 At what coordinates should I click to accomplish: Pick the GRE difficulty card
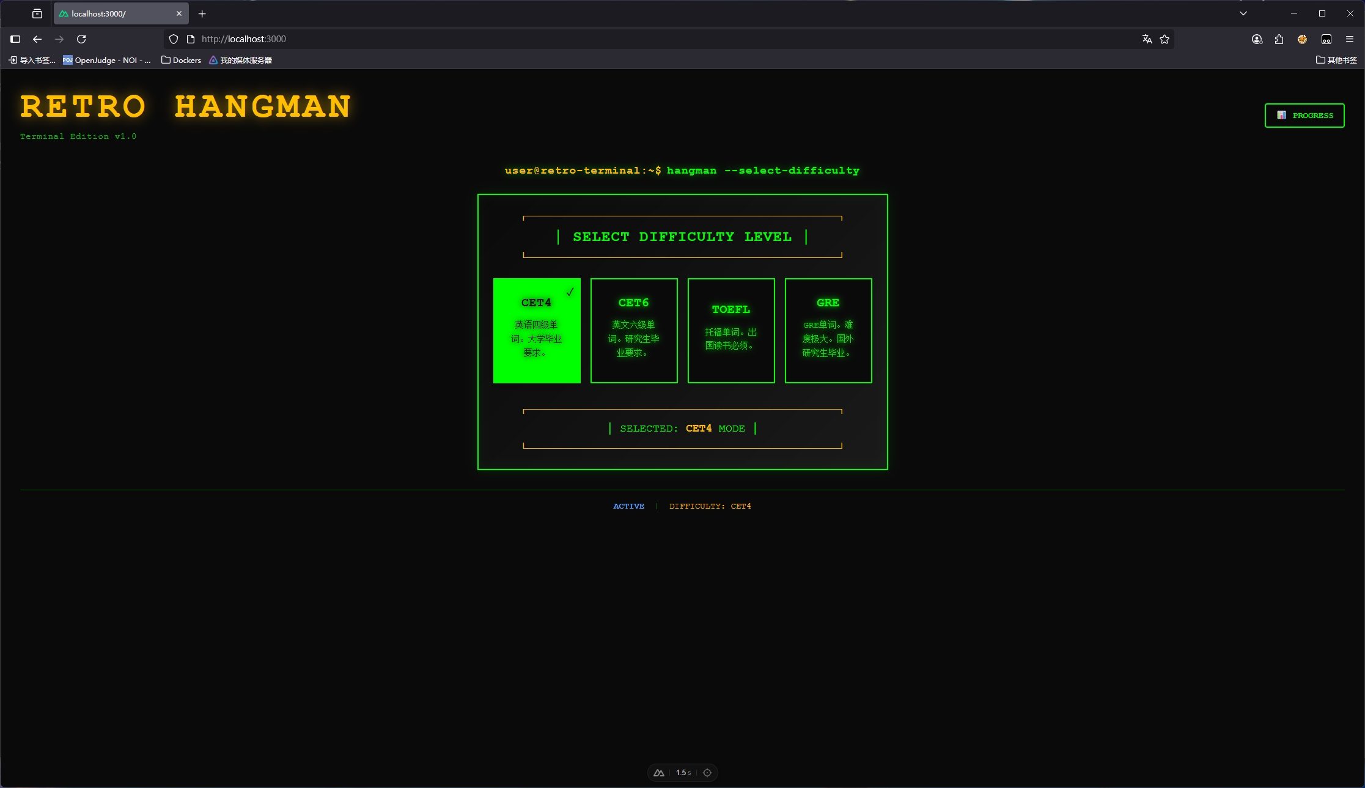point(828,331)
